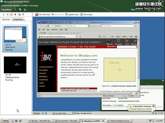The width and height of the screenshot is (165, 123).
Task: Click the Revert (undo arrow) icon
Action: point(23,14)
